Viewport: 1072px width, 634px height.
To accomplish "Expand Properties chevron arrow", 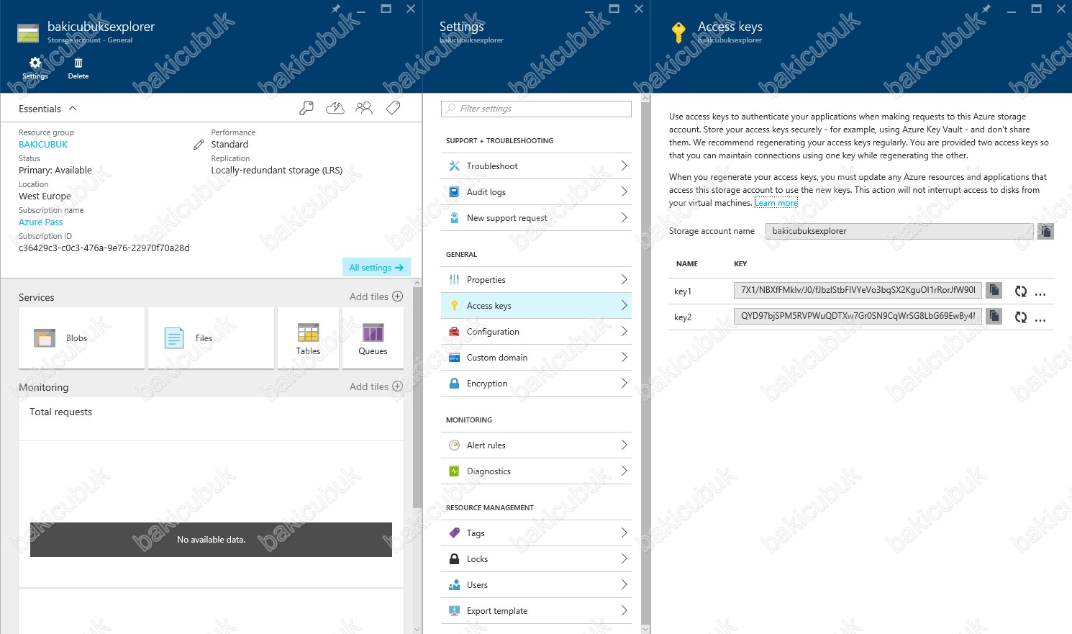I will [624, 279].
